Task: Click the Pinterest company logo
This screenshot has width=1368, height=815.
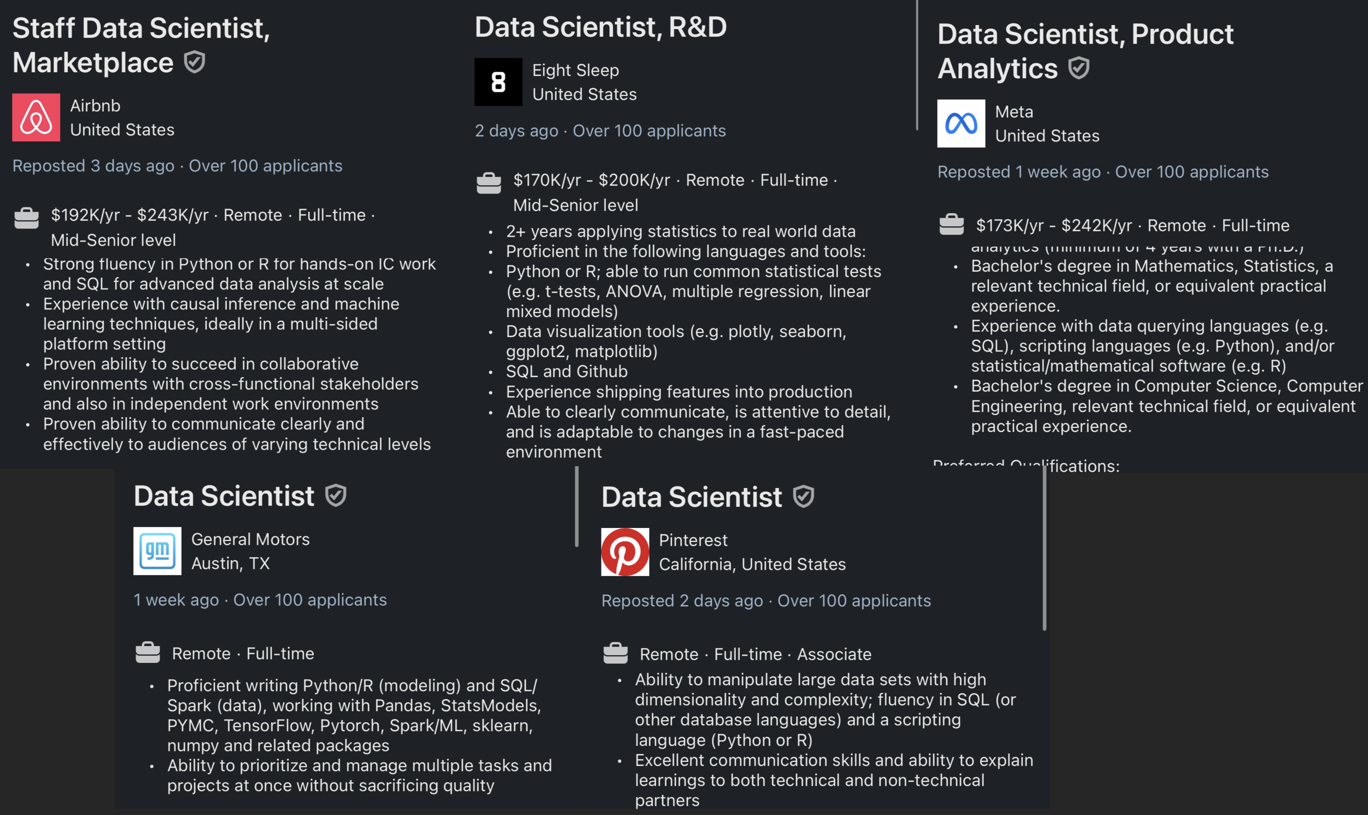Action: [625, 552]
